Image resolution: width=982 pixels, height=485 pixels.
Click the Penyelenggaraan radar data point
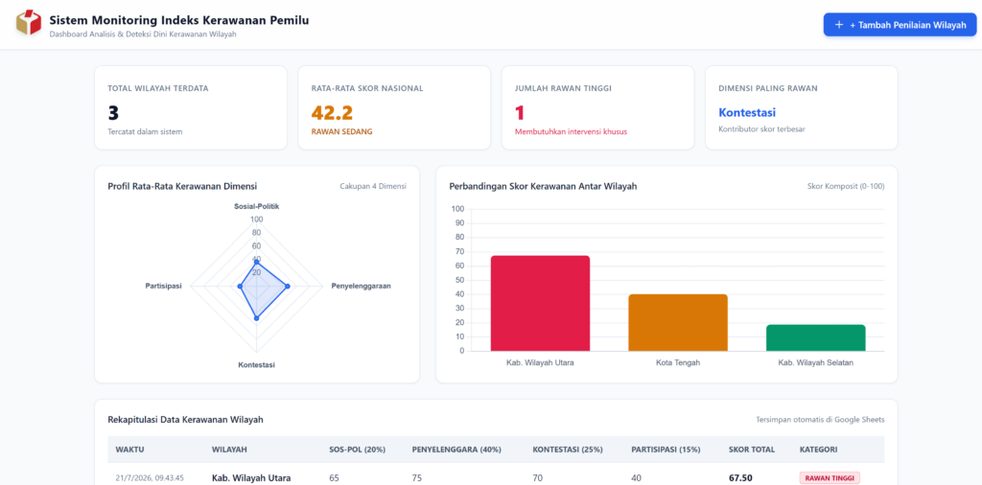[288, 286]
